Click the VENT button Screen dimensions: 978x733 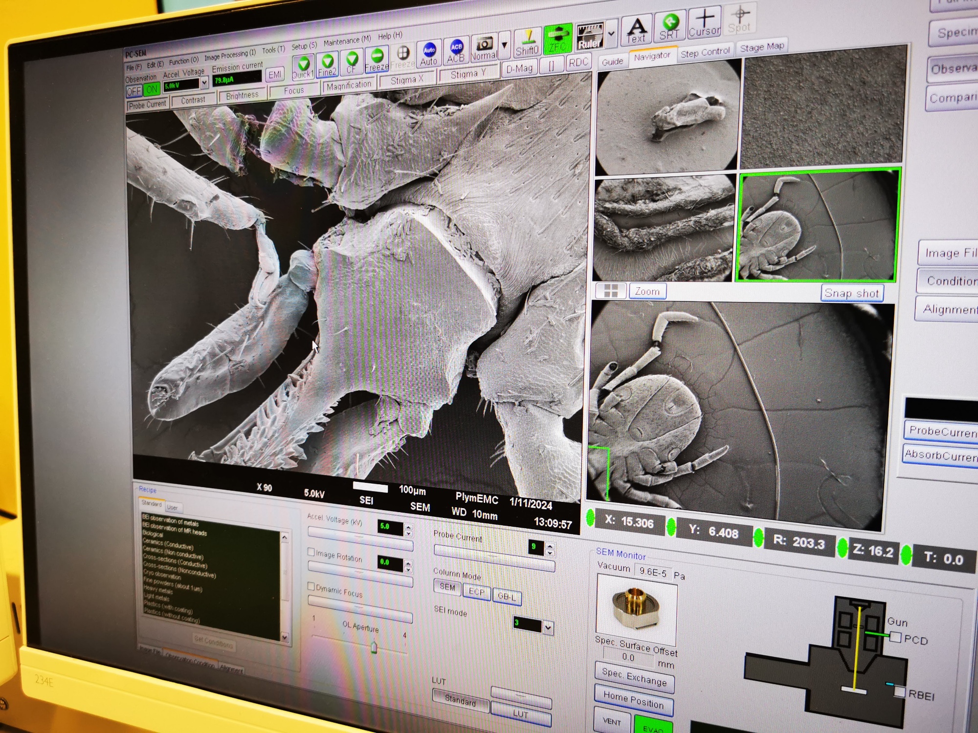coord(612,721)
